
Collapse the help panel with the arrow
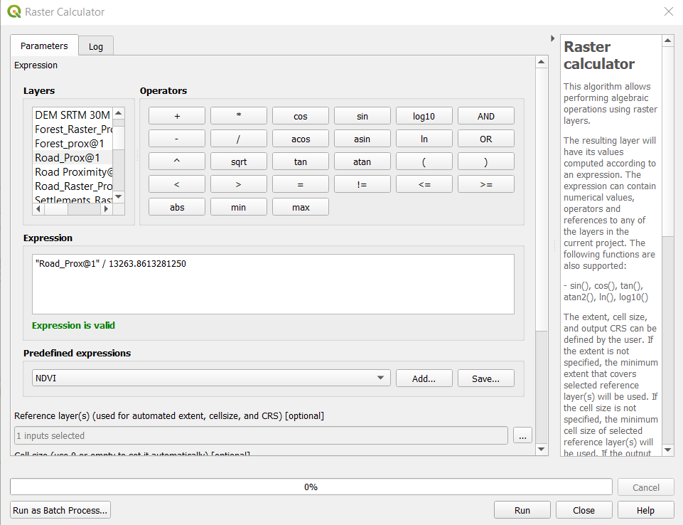553,38
